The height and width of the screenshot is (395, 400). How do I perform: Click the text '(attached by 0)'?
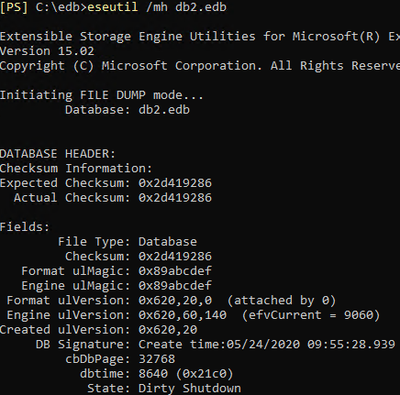click(x=282, y=301)
